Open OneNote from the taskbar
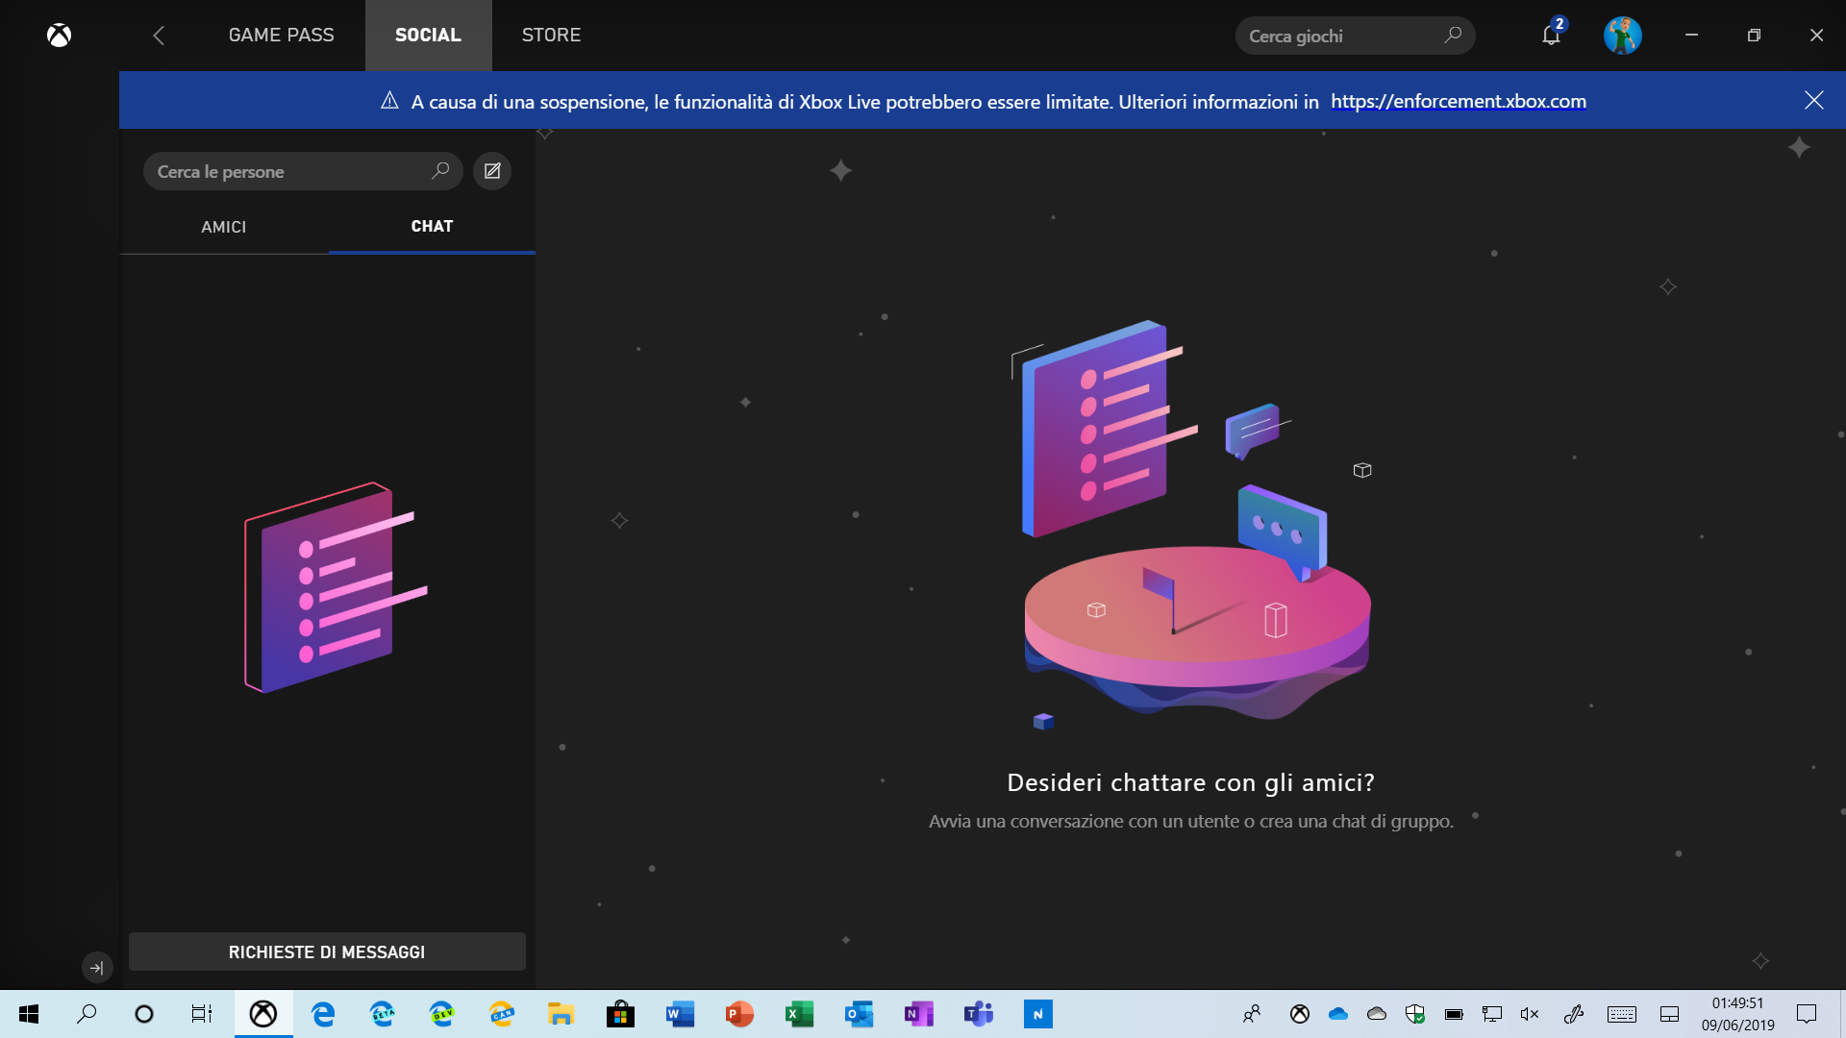Screen dimensions: 1846x1038 coord(919,1014)
